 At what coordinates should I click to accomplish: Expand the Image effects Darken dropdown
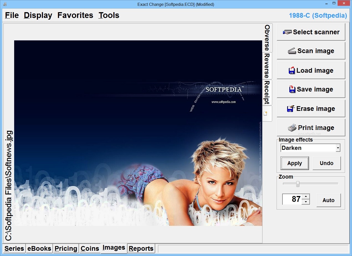[x=338, y=148]
